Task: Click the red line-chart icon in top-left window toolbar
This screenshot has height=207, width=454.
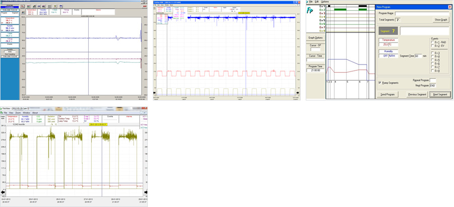Action: coord(22,7)
